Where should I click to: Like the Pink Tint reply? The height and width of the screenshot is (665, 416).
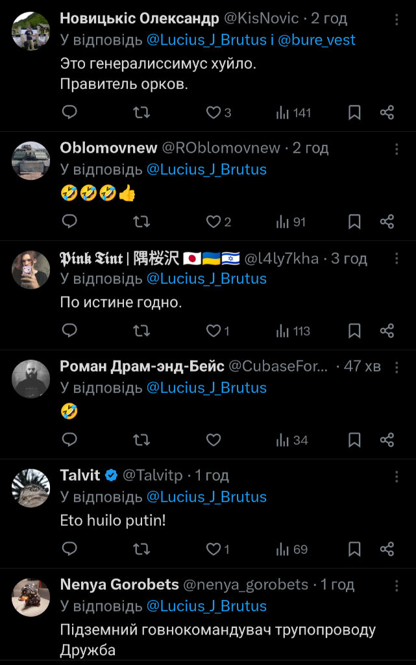(x=214, y=331)
